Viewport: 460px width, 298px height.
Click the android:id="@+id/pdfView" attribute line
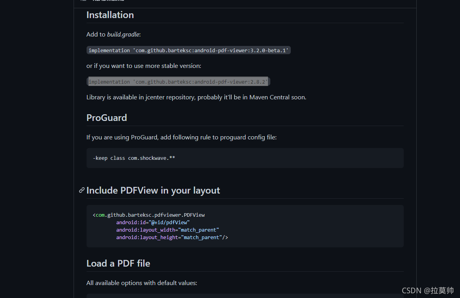(153, 223)
